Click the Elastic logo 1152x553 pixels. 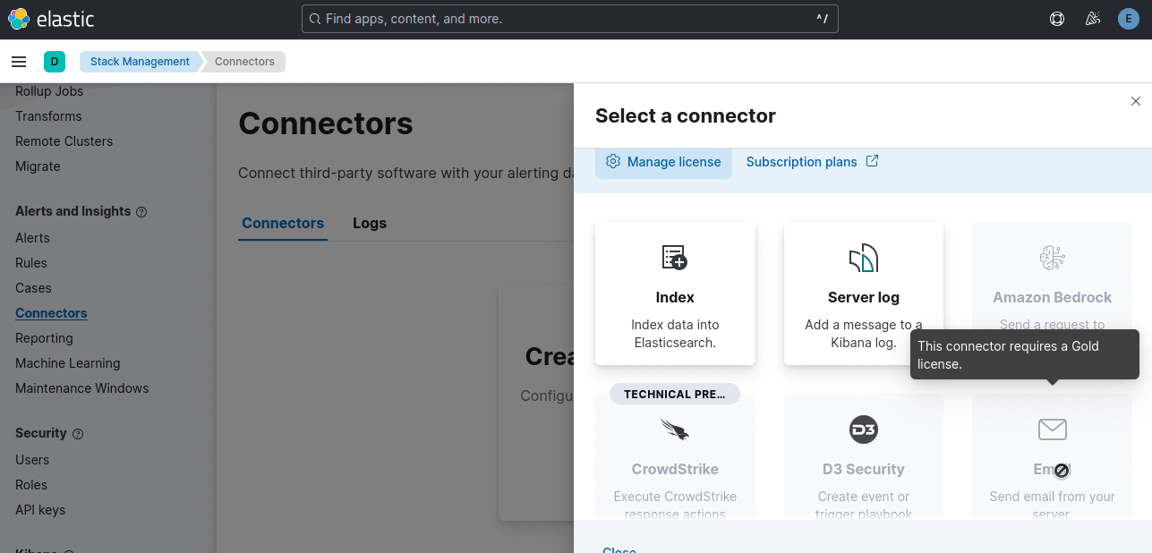click(x=51, y=19)
